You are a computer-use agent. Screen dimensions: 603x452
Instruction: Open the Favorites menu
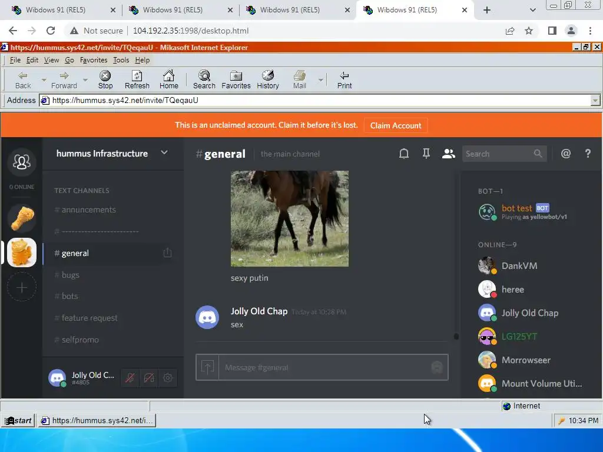click(94, 60)
